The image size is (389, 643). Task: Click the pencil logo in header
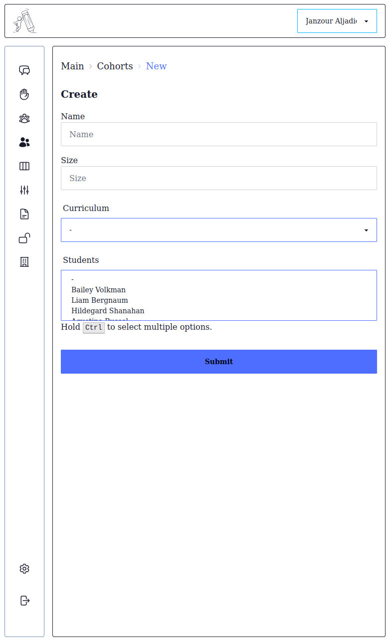(24, 21)
